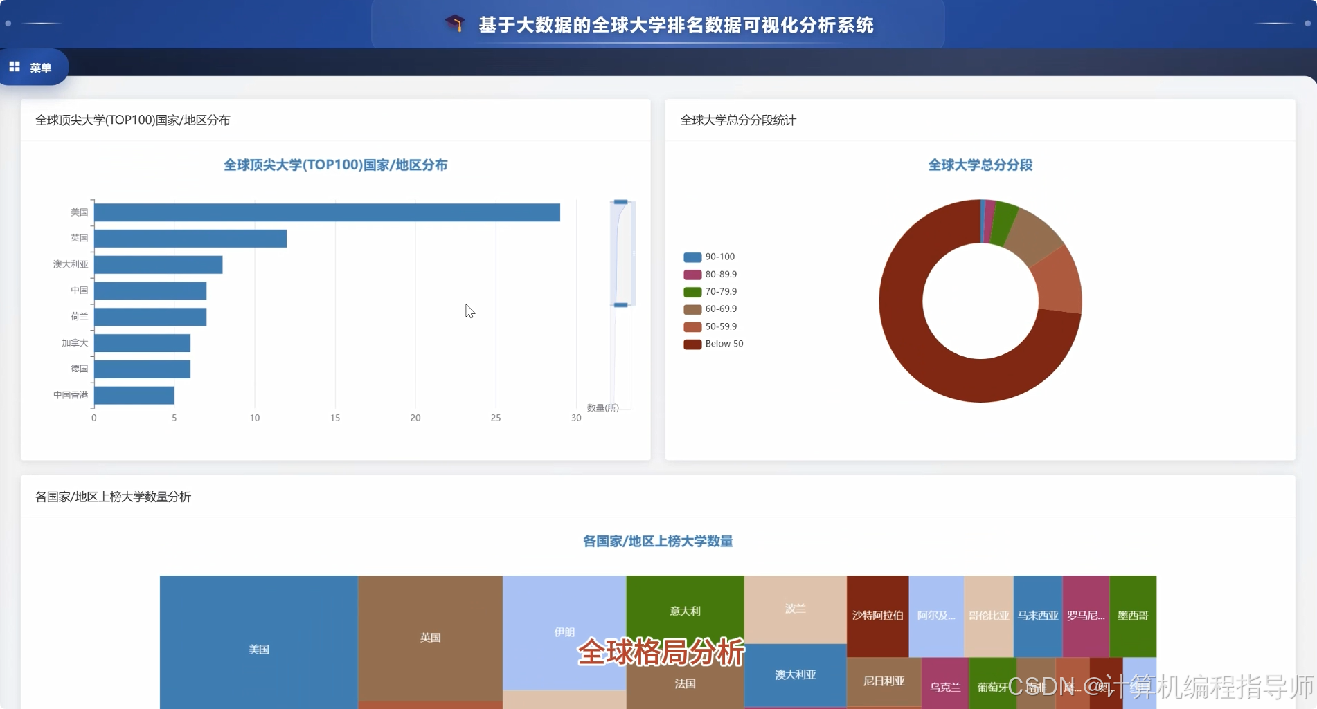The height and width of the screenshot is (709, 1317).
Task: Click the 全球大学总分分段统计 panel header
Action: coord(738,120)
